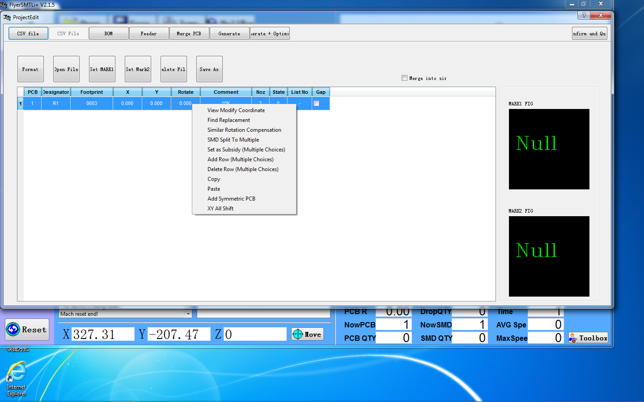Image resolution: width=644 pixels, height=402 pixels.
Task: Click the Set MARK1 button
Action: (102, 69)
